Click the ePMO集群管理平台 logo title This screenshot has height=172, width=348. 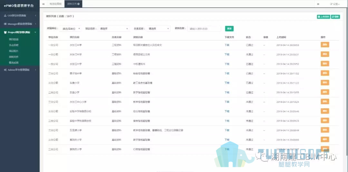tap(19, 6)
